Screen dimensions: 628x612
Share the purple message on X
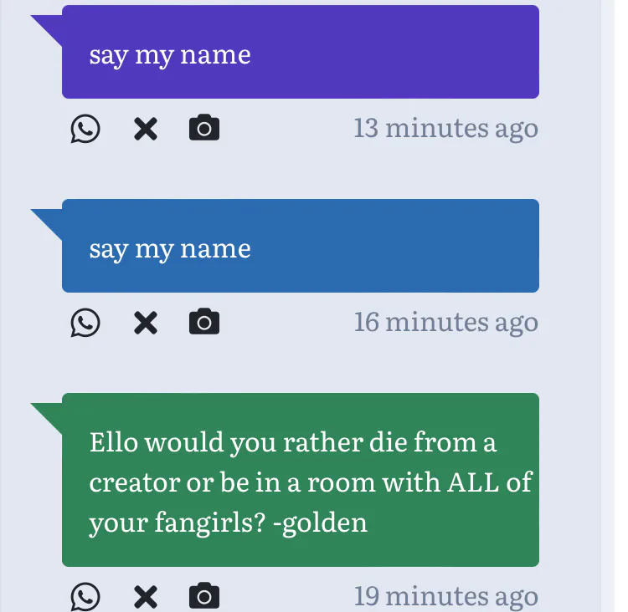click(146, 130)
